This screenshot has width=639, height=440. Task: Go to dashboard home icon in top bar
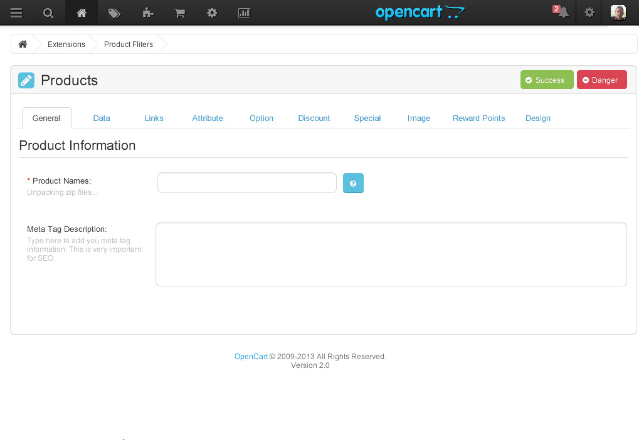pyautogui.click(x=82, y=13)
